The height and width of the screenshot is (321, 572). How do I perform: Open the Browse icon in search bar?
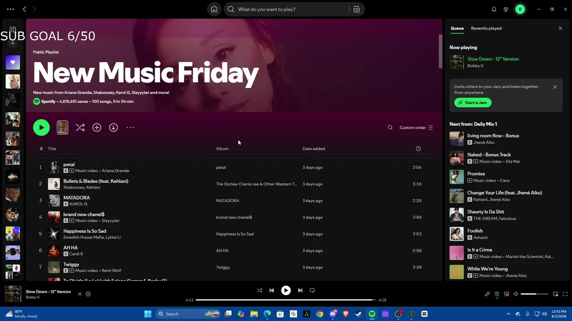tap(357, 9)
